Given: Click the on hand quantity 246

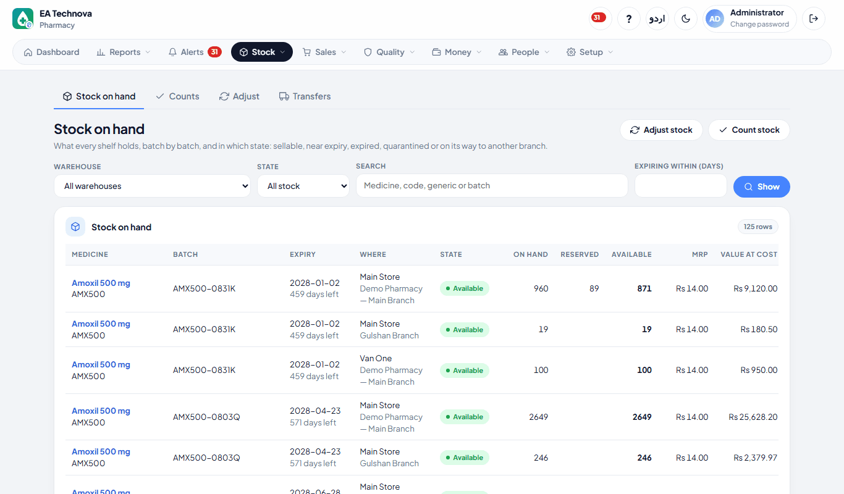Looking at the screenshot, I should pyautogui.click(x=541, y=458).
